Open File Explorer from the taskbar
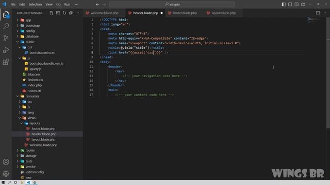Image resolution: width=330 pixels, height=185 pixels. [x=22, y=182]
